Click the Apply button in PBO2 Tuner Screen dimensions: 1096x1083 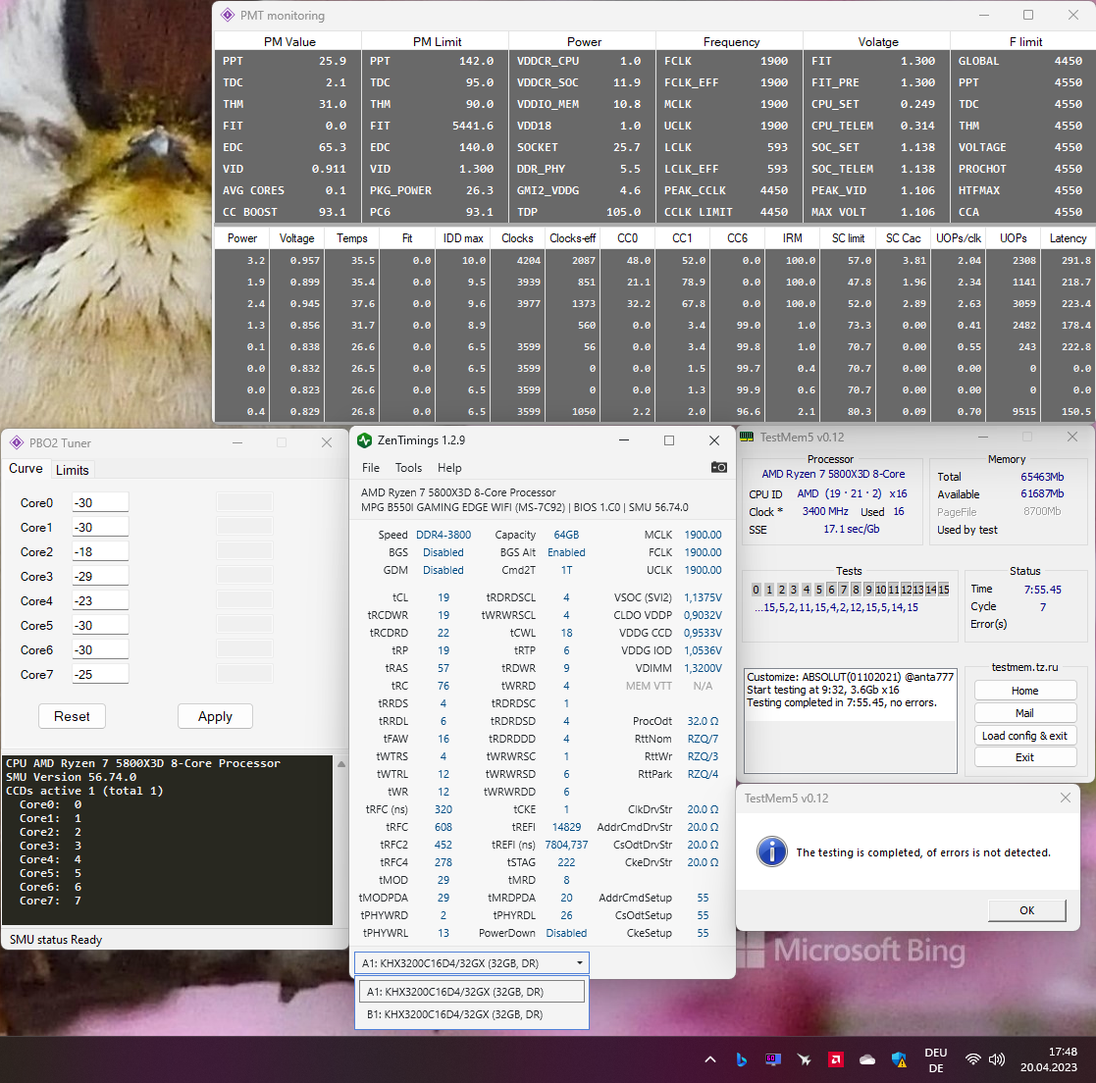pos(215,716)
